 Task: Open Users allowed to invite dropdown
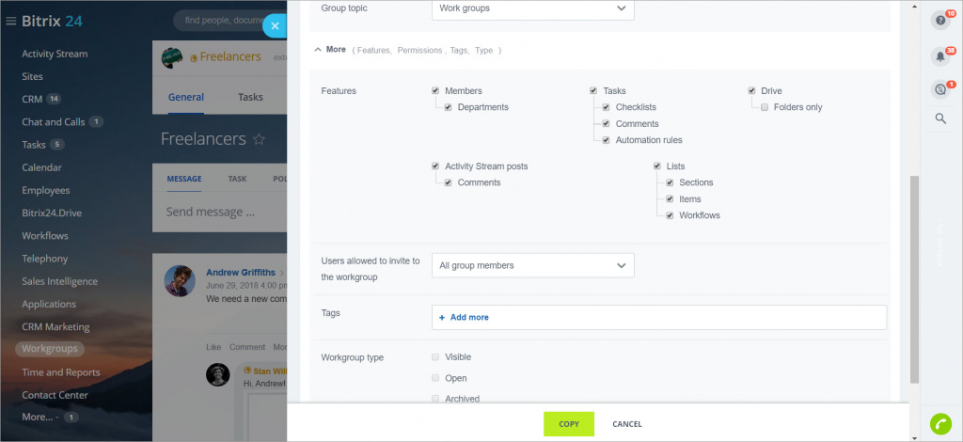click(x=533, y=265)
